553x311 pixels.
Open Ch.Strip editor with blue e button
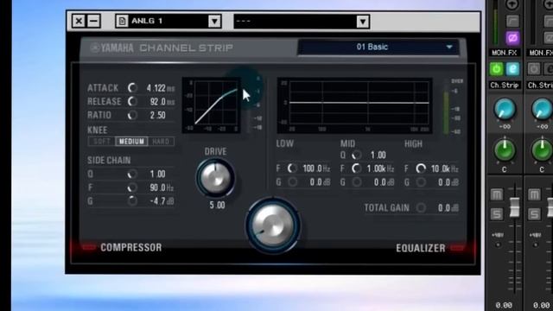[512, 69]
